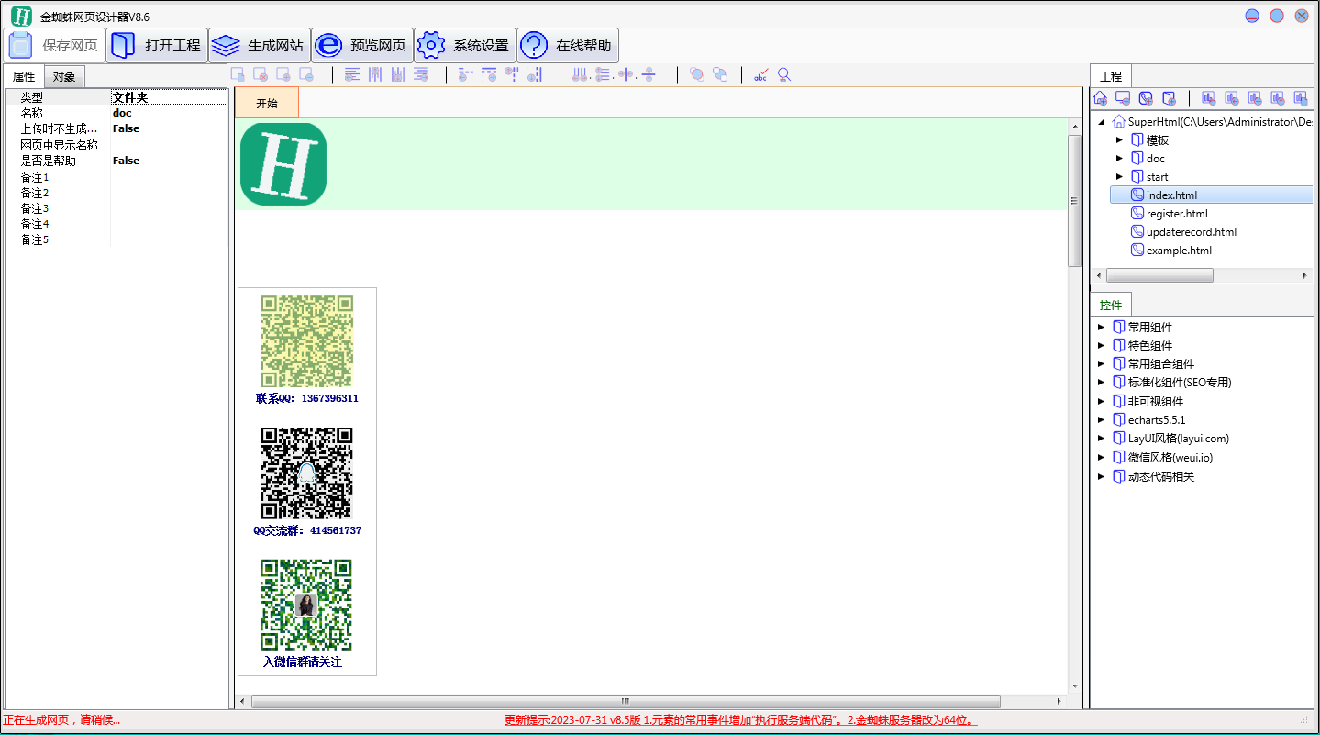Click the chart icon with minus sign

(x=1255, y=98)
